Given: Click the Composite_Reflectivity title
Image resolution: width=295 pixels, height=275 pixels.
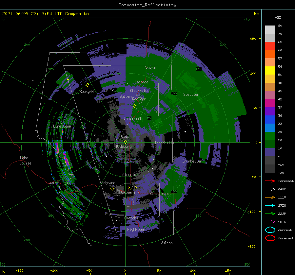Looking at the screenshot, I should point(147,5).
